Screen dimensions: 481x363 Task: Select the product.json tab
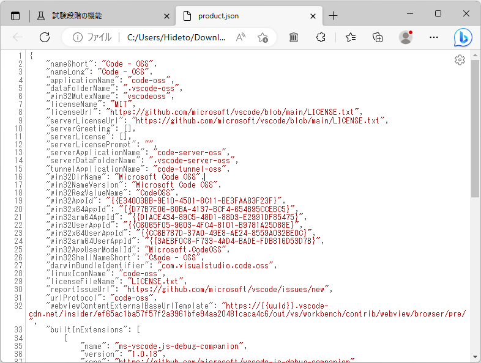[x=249, y=16]
